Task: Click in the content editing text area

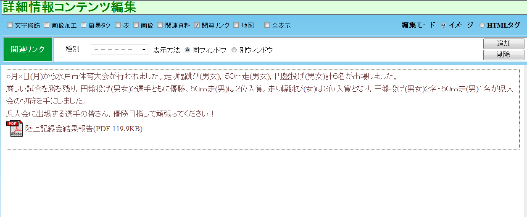Action: coord(263,110)
